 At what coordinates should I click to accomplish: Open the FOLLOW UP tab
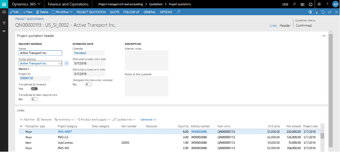pyautogui.click(x=132, y=12)
